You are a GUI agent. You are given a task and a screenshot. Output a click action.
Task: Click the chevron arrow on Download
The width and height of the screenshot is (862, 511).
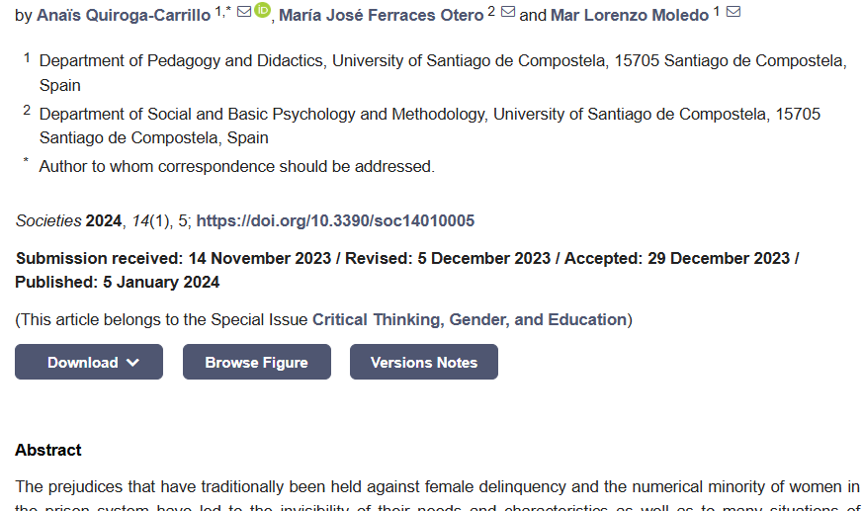pyautogui.click(x=132, y=363)
